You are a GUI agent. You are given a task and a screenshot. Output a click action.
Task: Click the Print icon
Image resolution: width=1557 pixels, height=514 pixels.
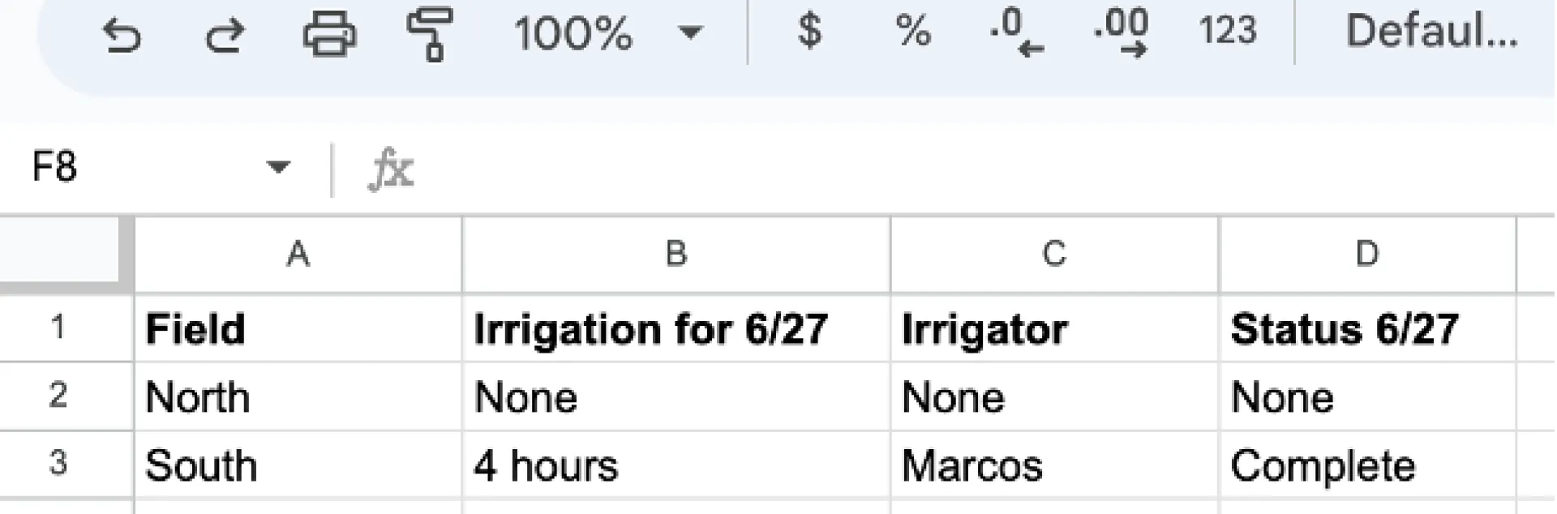[x=328, y=34]
